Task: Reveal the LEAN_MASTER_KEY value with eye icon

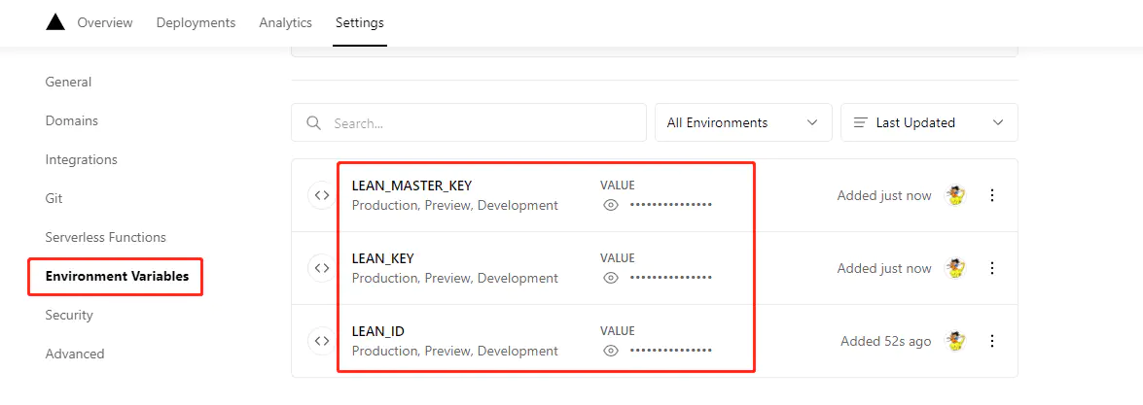Action: [x=611, y=206]
